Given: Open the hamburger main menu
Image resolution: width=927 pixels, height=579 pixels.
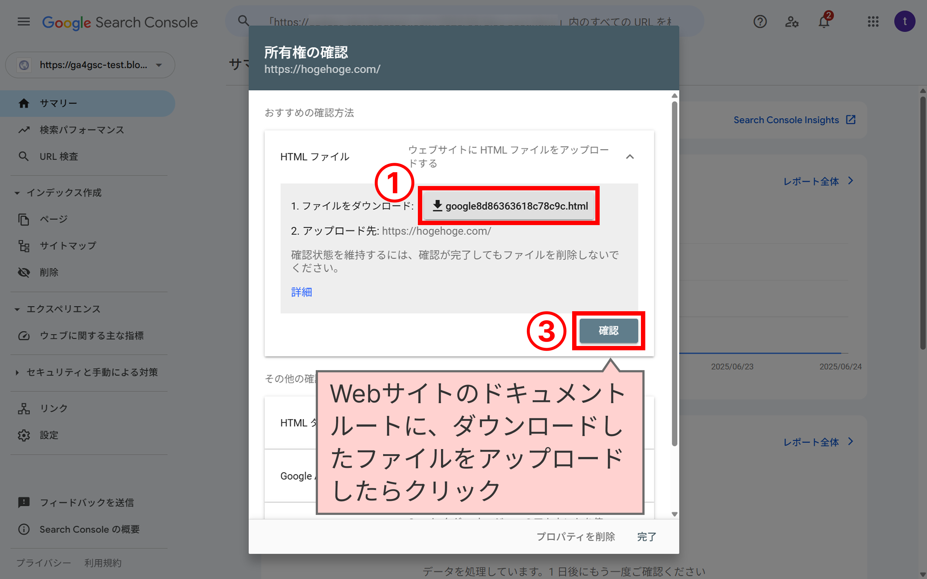Looking at the screenshot, I should tap(24, 22).
